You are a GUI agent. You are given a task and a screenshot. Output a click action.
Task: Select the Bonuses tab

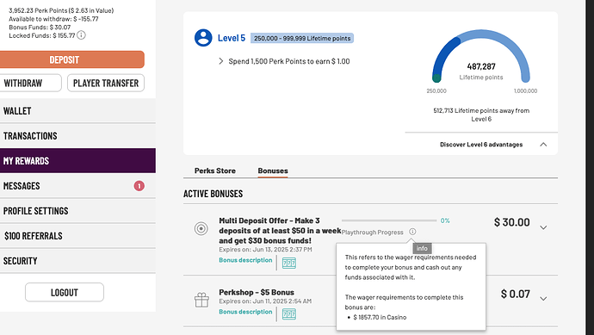point(273,171)
